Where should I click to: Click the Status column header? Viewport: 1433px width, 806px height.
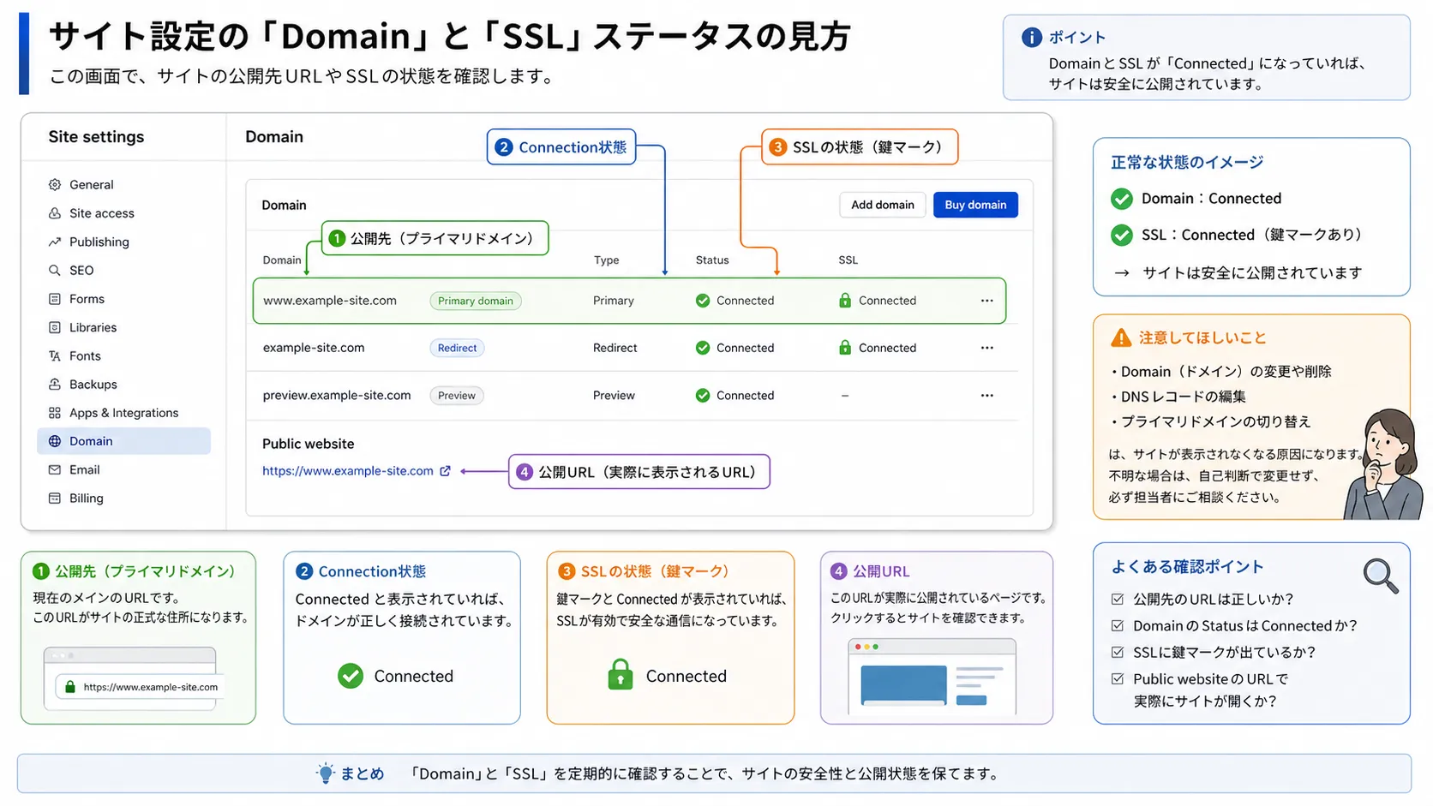(712, 260)
